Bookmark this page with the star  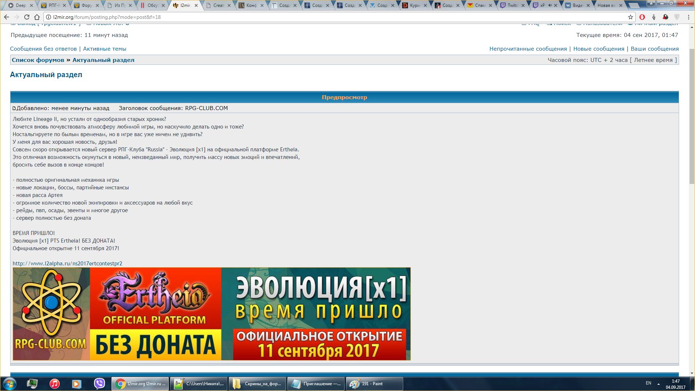pos(631,17)
